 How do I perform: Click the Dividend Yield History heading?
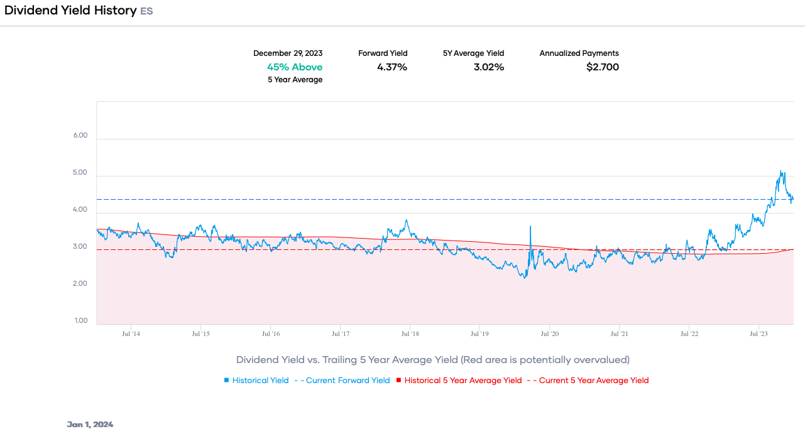coord(70,11)
